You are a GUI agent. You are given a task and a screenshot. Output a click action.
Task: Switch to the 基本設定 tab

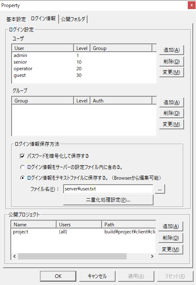click(x=16, y=19)
